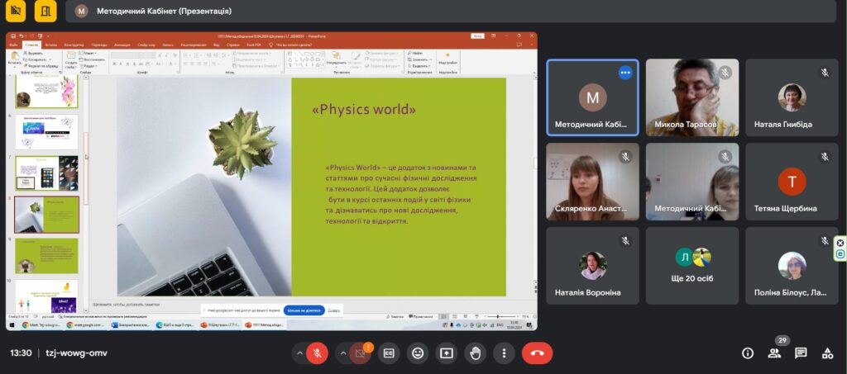
Task: Open the activities shapes icon
Action: coord(827,353)
